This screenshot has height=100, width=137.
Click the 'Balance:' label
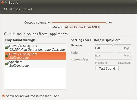[x=77, y=45]
